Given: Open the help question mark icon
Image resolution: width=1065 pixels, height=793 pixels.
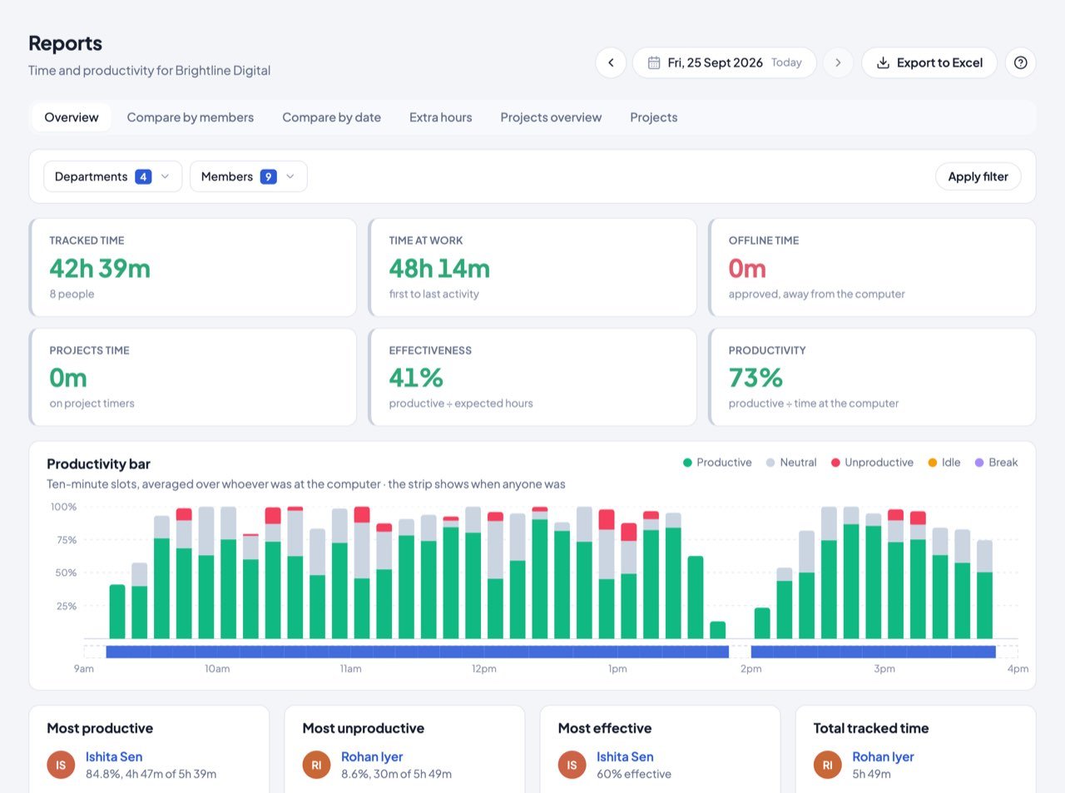Looking at the screenshot, I should coord(1021,62).
